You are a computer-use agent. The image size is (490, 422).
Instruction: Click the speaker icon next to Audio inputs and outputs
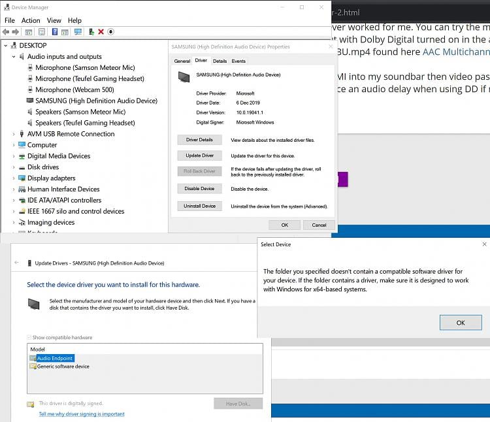[22, 57]
